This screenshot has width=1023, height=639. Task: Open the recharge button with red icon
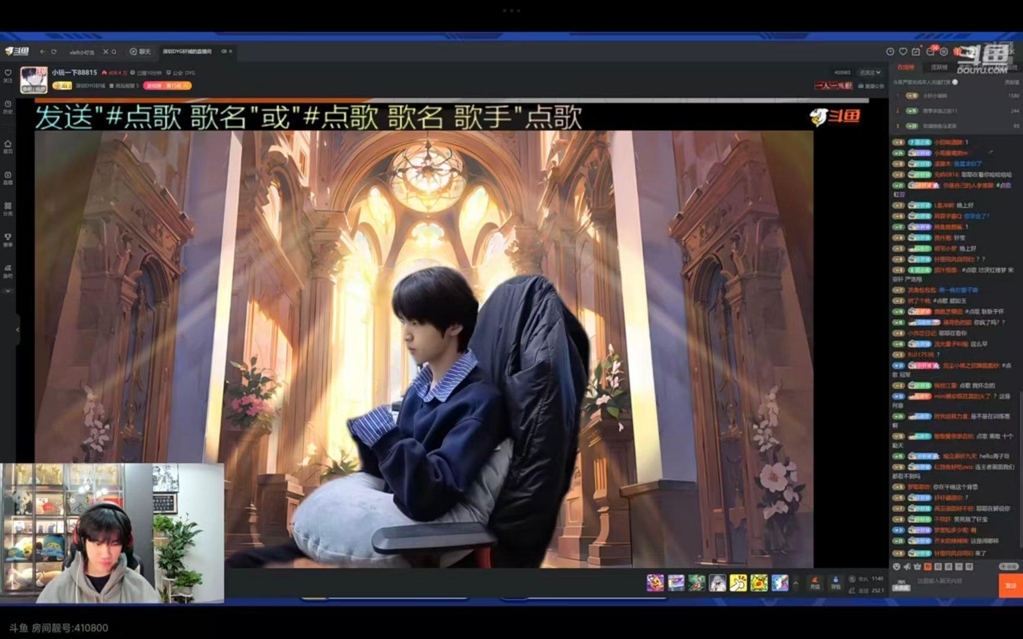click(x=815, y=583)
